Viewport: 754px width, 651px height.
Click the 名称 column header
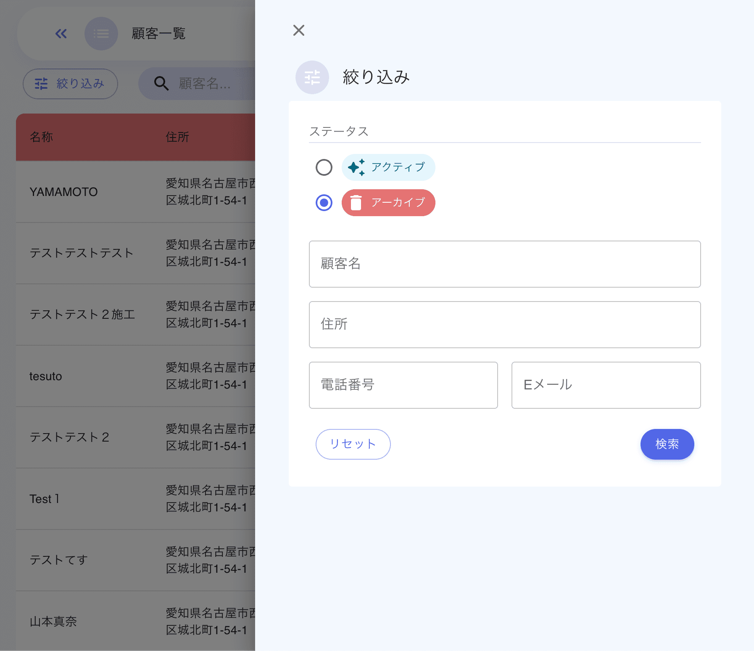[41, 137]
